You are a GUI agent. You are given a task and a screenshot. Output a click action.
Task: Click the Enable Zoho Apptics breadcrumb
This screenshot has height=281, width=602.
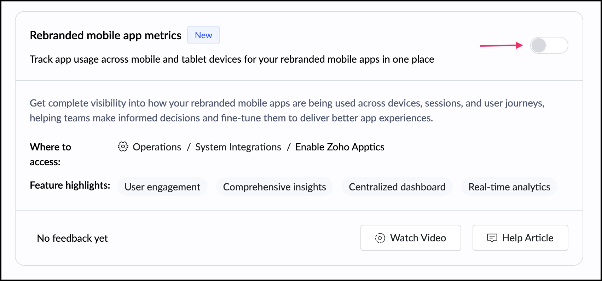[x=340, y=147]
